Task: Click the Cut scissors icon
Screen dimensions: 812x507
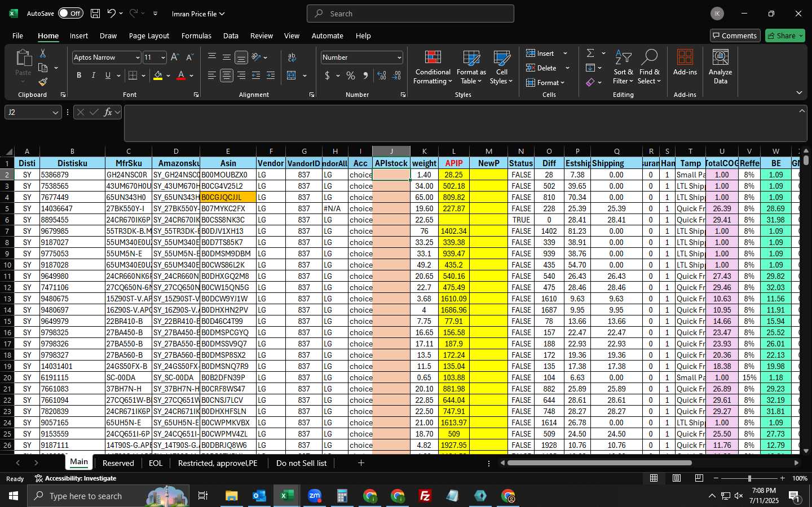Action: point(43,53)
